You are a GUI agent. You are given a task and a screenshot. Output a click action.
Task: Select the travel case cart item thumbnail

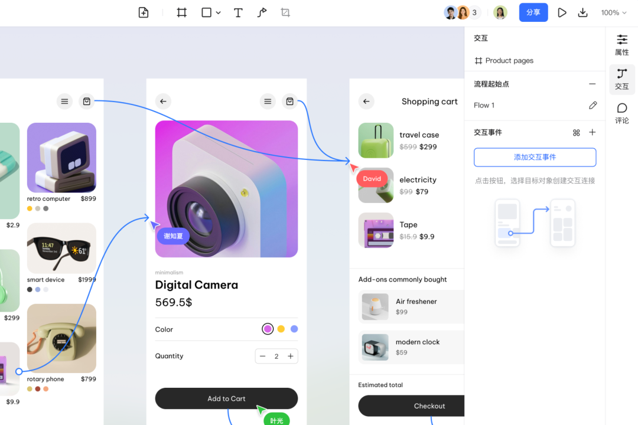pyautogui.click(x=376, y=140)
